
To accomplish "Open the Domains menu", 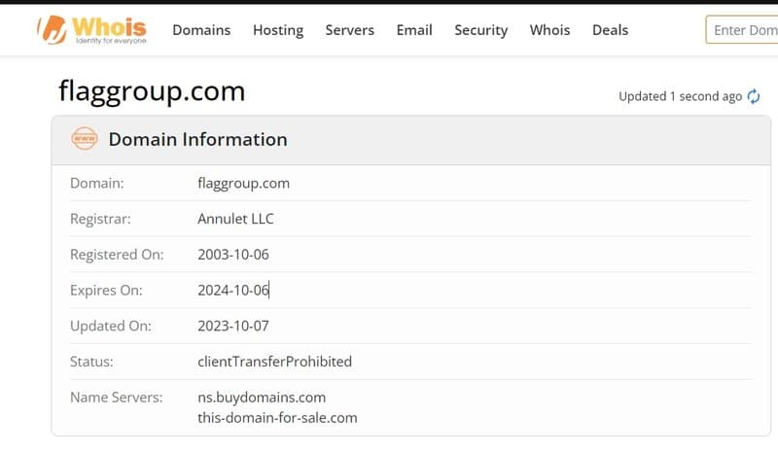I will (201, 30).
